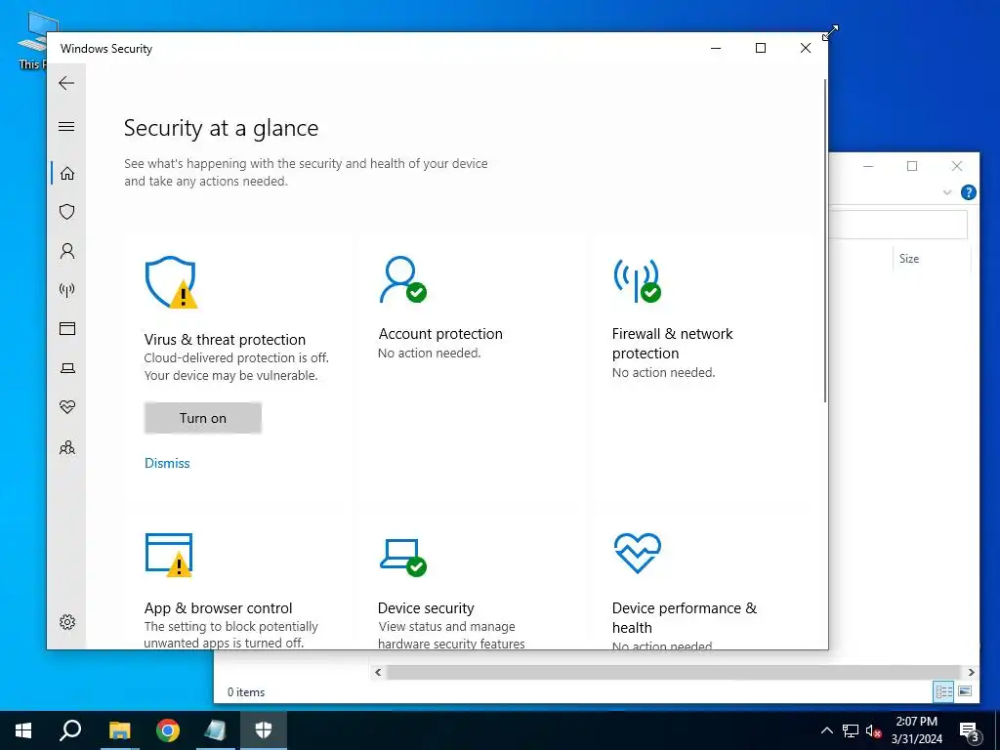This screenshot has width=1000, height=750.
Task: Show hidden system tray icons
Action: (826, 730)
